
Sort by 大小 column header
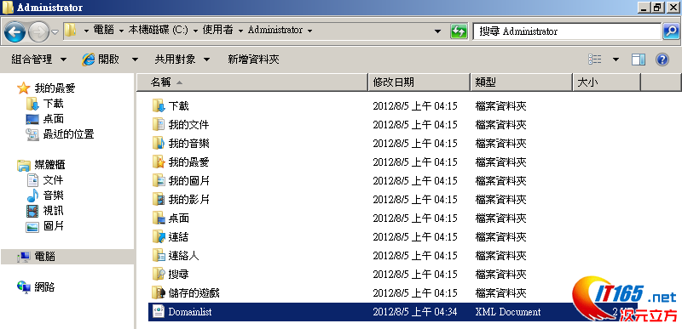[606, 82]
